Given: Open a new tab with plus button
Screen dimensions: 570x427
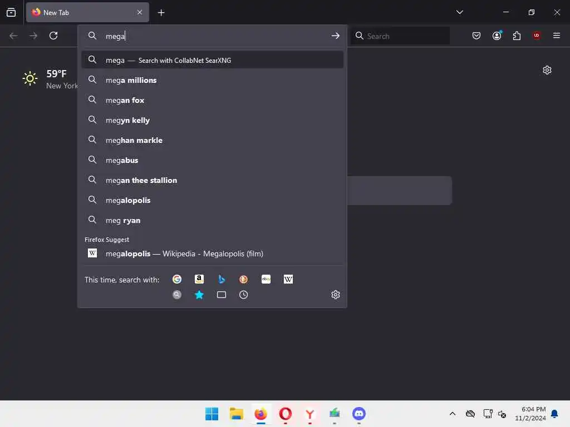Looking at the screenshot, I should coord(161,13).
